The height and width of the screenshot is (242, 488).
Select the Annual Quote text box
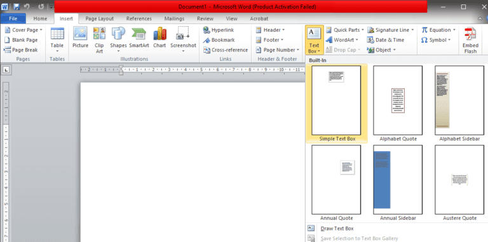point(336,180)
